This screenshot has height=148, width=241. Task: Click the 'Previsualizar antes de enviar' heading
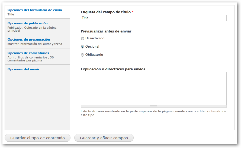click(106, 31)
